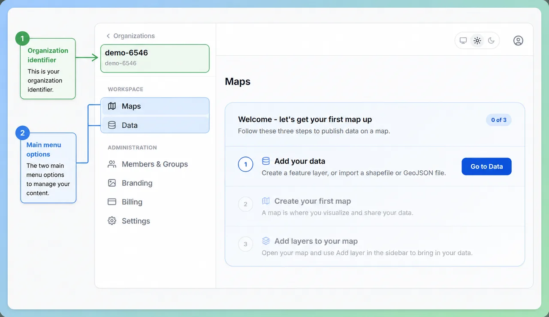549x317 pixels.
Task: Click the 'Add your data' step title
Action: [x=300, y=161]
